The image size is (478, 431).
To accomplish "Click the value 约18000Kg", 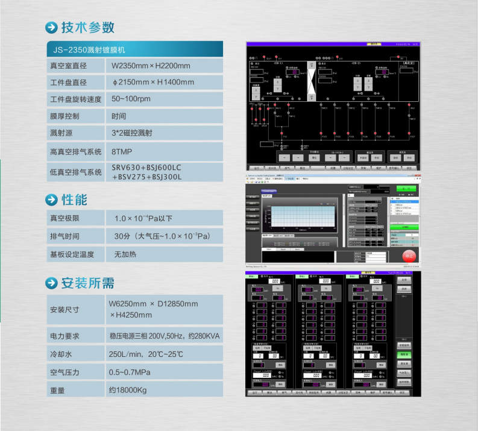I will click(128, 390).
